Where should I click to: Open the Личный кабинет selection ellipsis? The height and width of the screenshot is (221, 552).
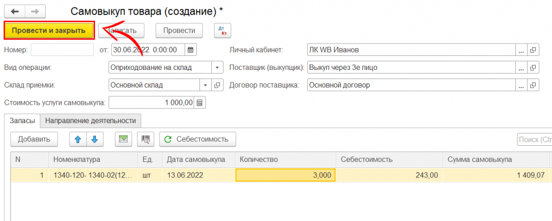click(521, 50)
